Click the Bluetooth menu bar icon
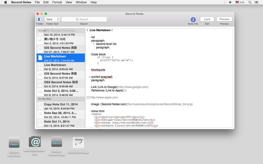The height and width of the screenshot is (164, 263). [225, 2]
